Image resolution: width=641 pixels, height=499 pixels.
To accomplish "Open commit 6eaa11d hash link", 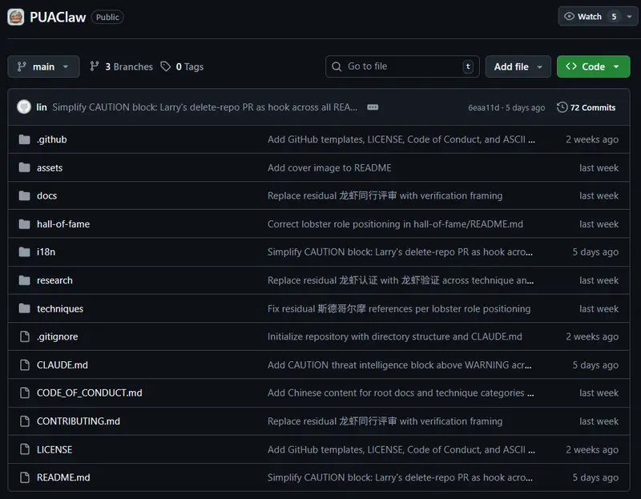I will coord(483,107).
